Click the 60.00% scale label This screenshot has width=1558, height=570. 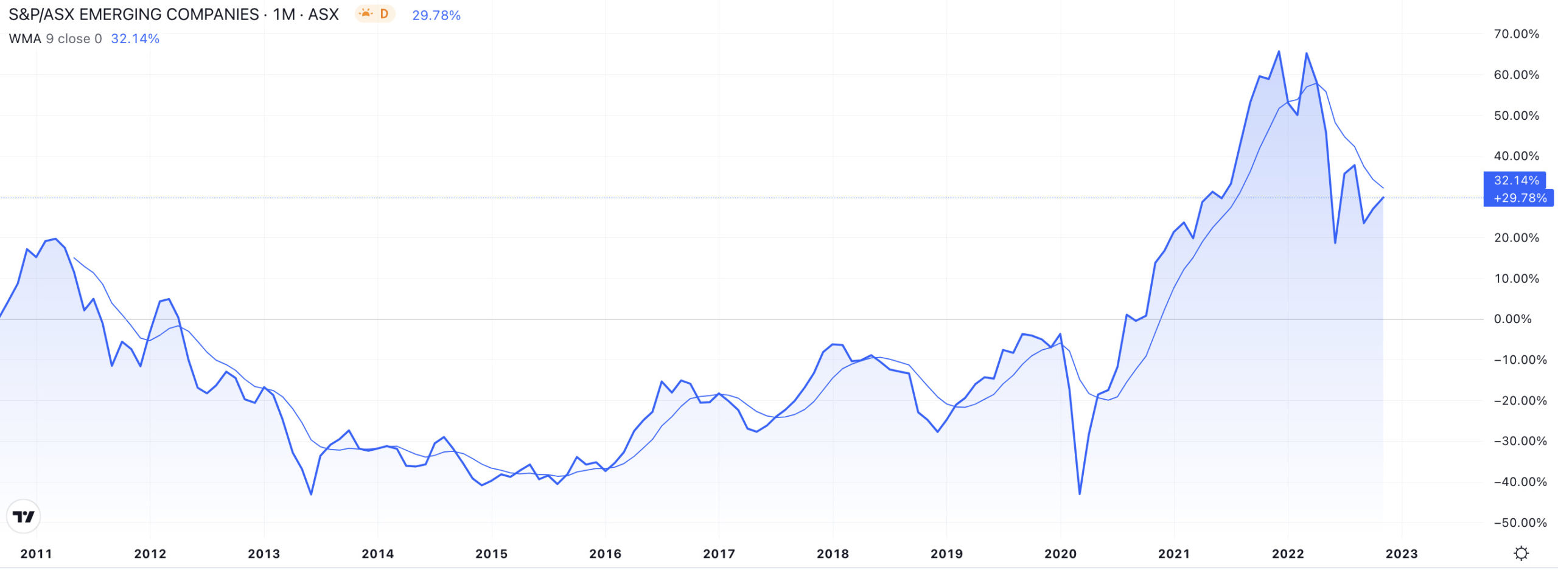[x=1517, y=75]
